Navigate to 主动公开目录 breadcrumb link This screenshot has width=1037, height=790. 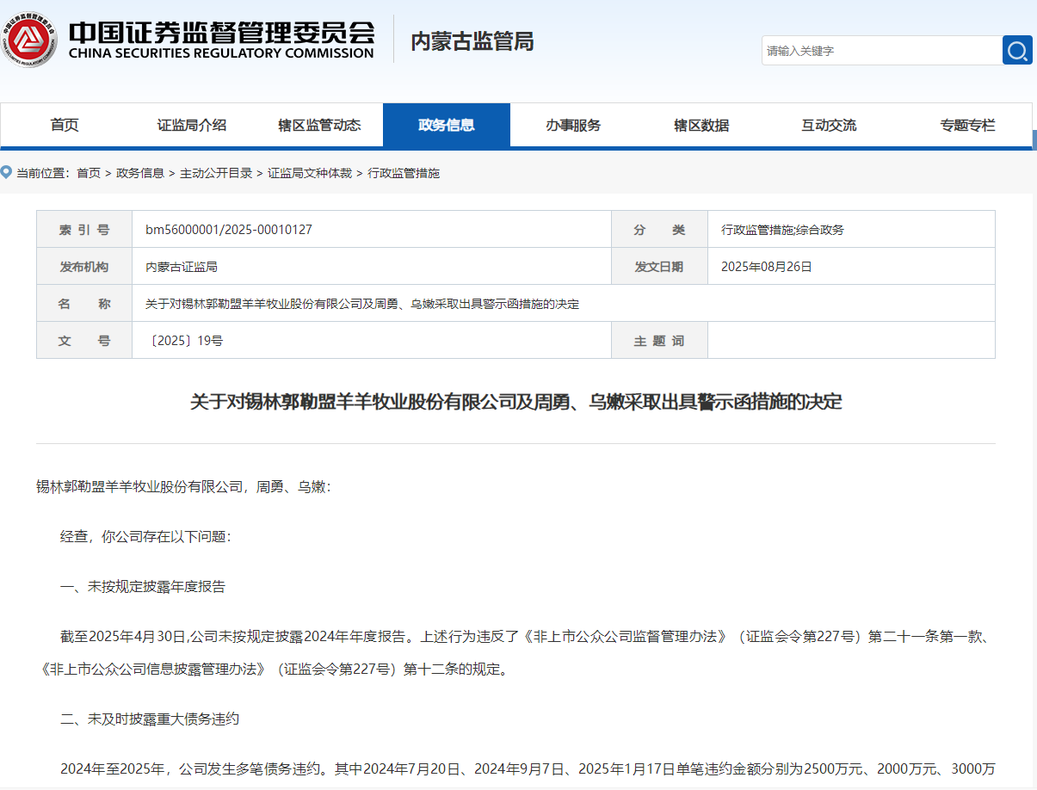click(x=216, y=173)
